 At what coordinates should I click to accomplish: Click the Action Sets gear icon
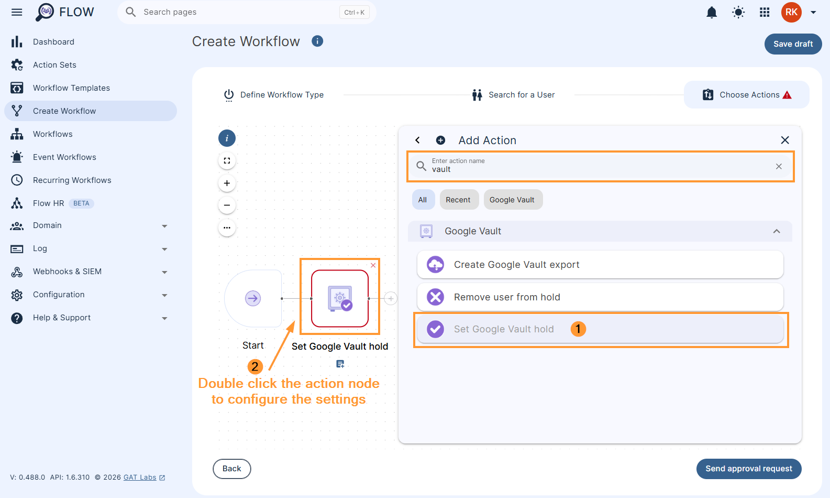pyautogui.click(x=17, y=65)
